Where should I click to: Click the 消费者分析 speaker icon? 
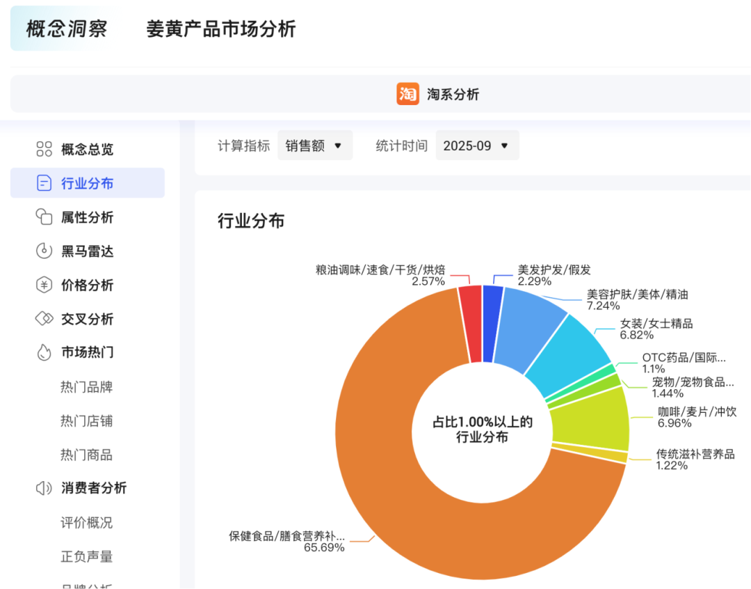44,488
